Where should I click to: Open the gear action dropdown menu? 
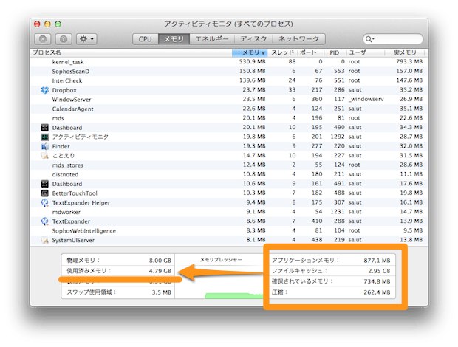[x=88, y=39]
